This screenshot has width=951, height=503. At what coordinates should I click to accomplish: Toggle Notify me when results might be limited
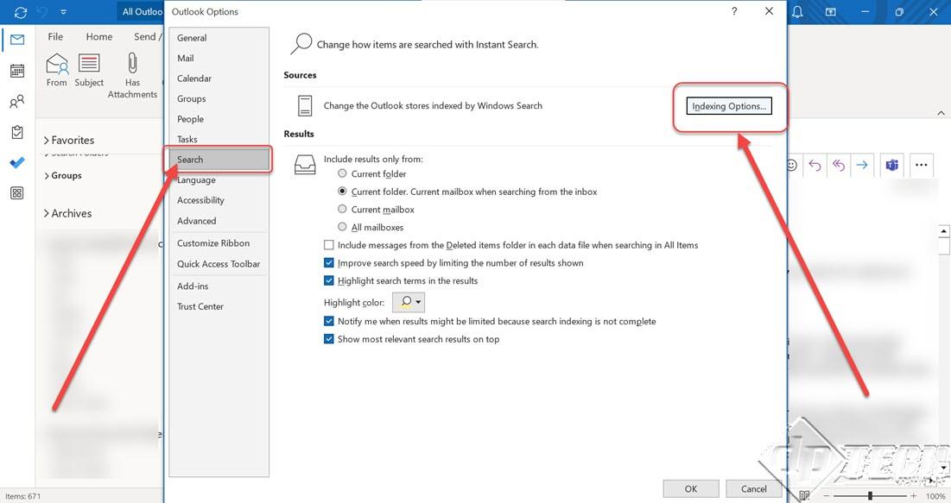329,321
